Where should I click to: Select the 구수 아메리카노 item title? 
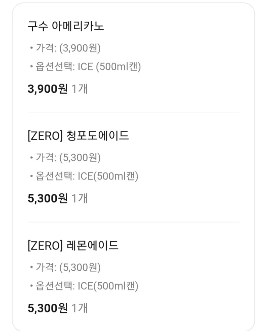click(66, 26)
